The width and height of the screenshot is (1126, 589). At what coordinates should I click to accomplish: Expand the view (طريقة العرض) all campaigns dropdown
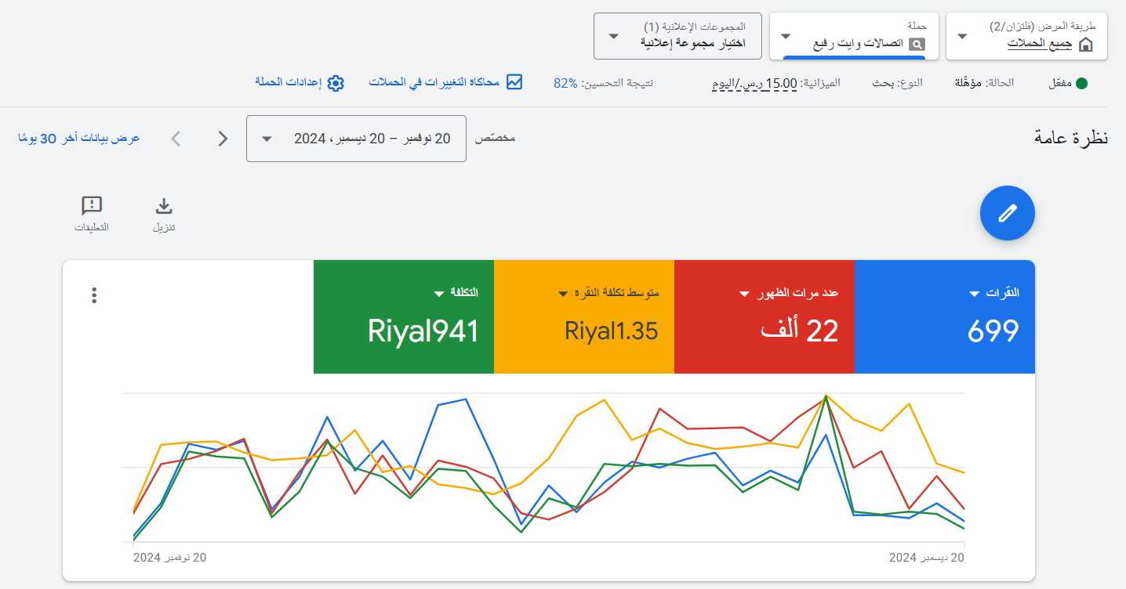point(1026,36)
